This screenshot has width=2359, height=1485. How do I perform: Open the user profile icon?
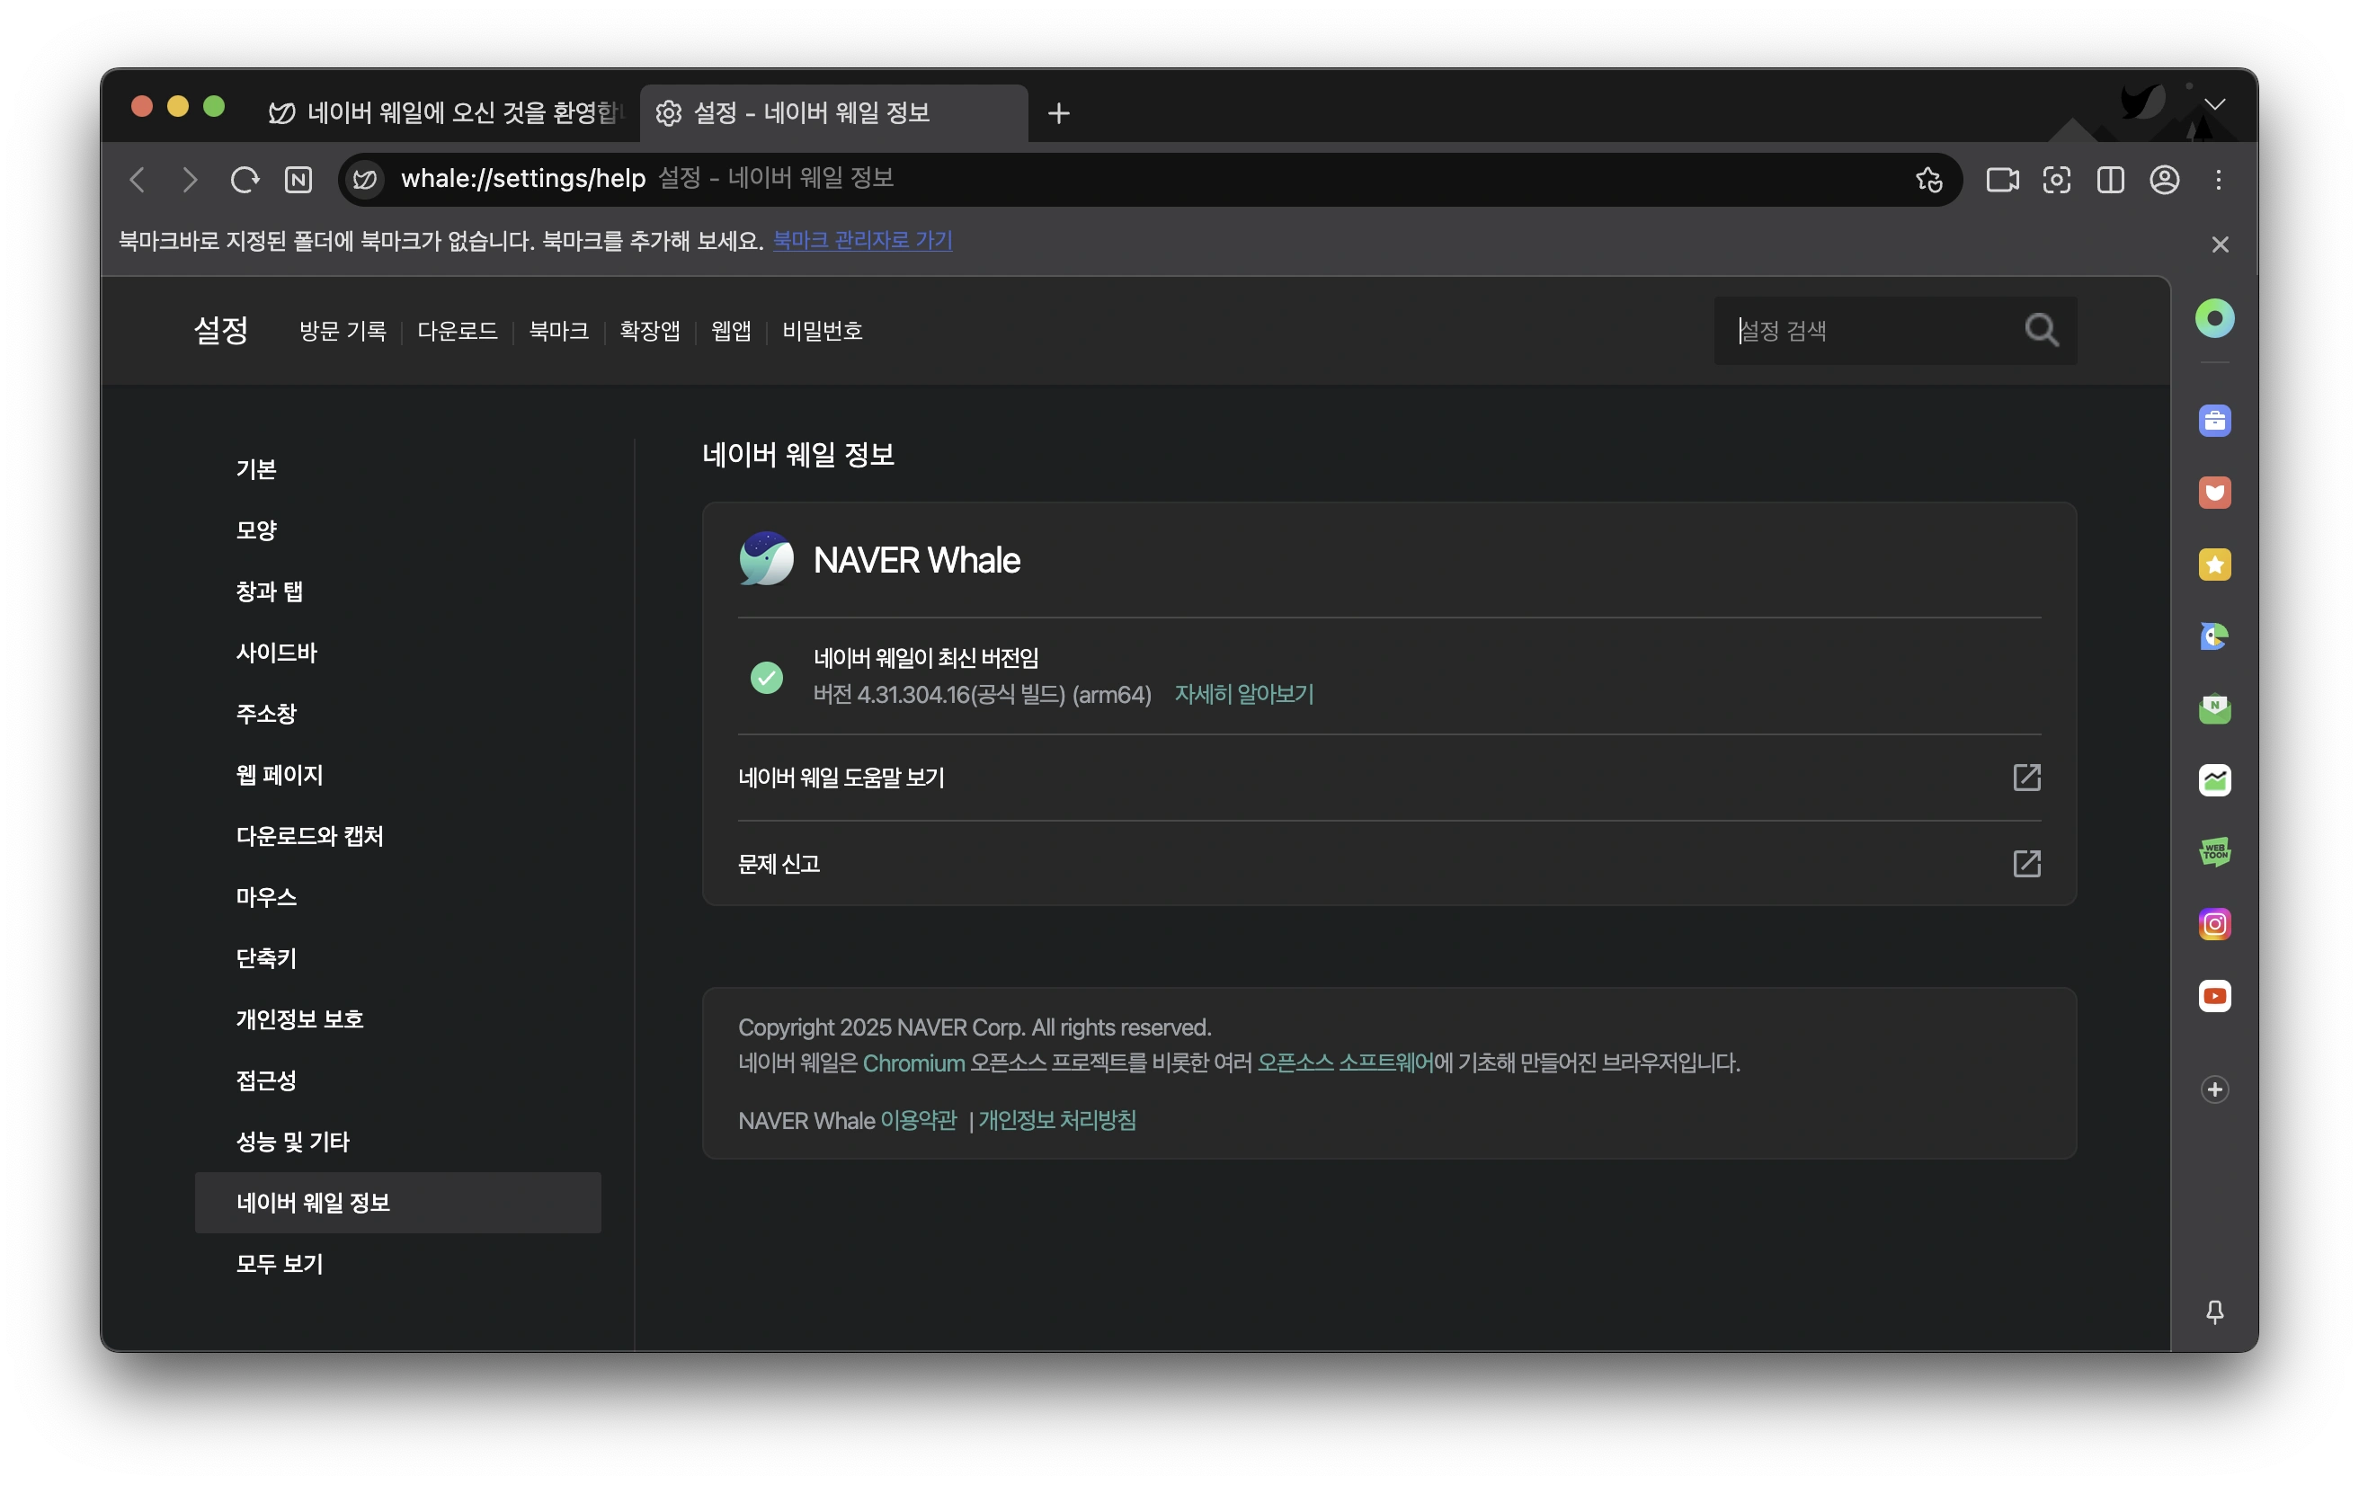2164,179
